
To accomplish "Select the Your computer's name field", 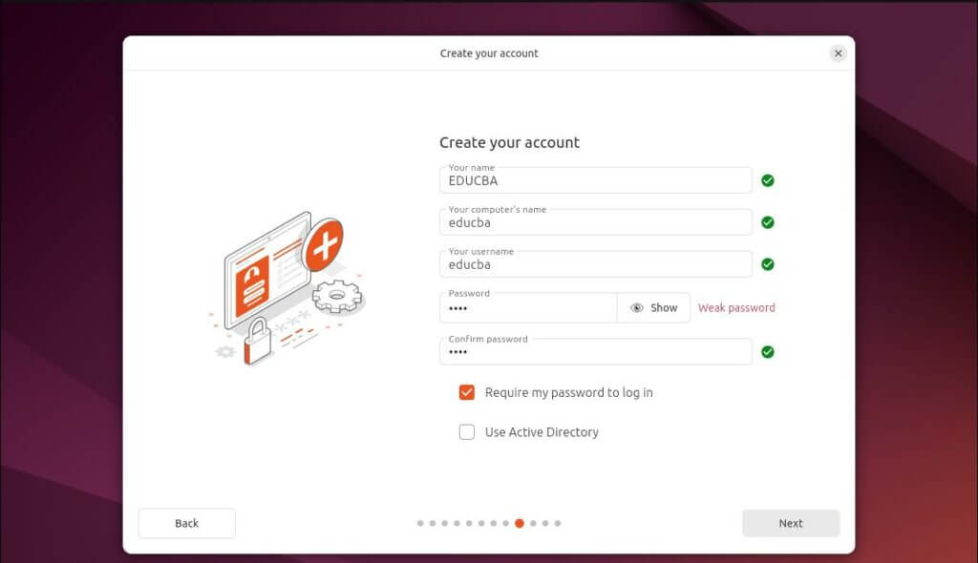I will click(595, 222).
